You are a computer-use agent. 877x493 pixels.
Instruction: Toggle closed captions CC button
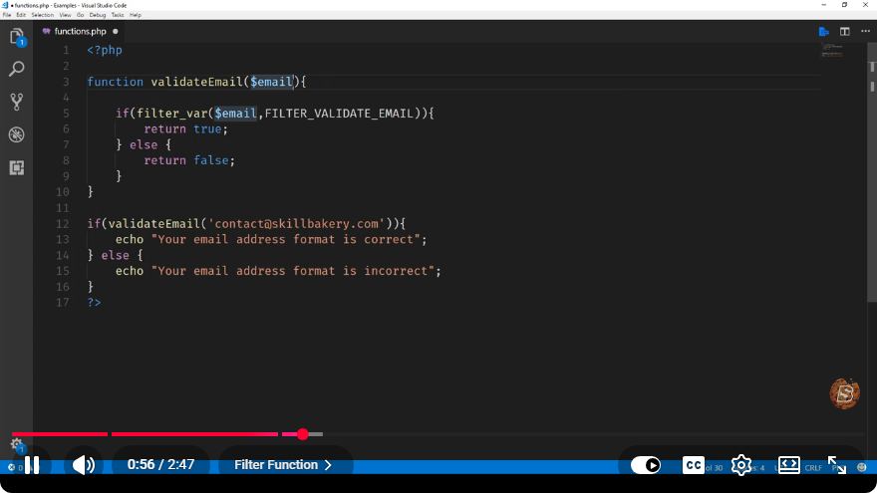693,465
